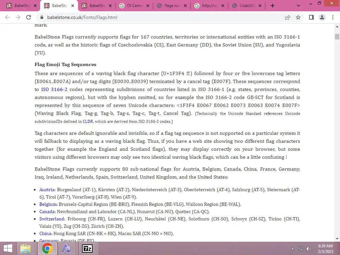Open the ISO 3166-2 link

[x=54, y=89]
